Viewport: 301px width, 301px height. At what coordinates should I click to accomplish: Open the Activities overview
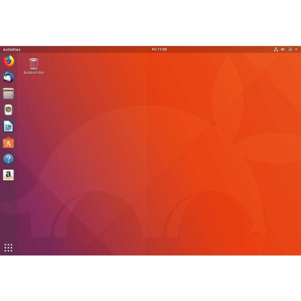[x=12, y=49]
